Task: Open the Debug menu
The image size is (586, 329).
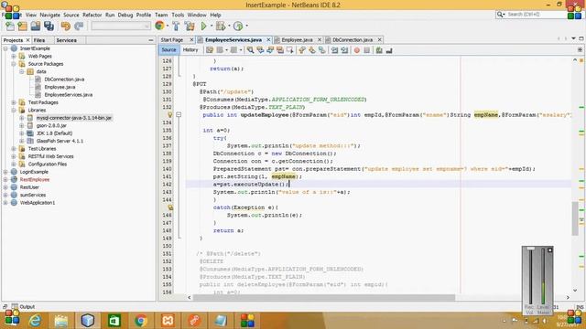Action: 125,15
